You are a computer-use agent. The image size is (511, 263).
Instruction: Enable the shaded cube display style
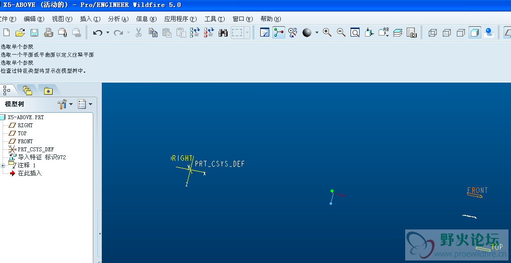[x=475, y=33]
